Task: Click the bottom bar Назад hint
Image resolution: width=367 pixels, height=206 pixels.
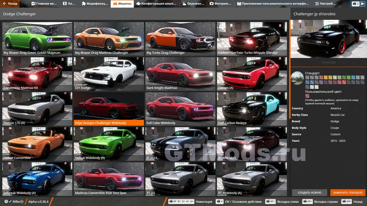Action: click(352, 201)
